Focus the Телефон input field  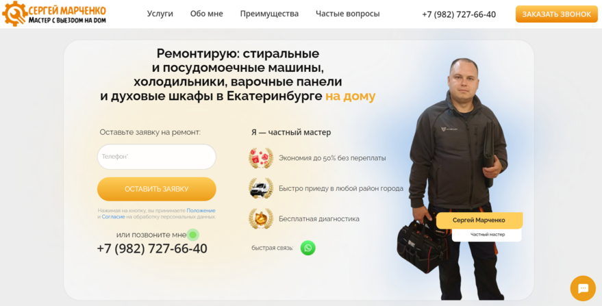(x=157, y=157)
